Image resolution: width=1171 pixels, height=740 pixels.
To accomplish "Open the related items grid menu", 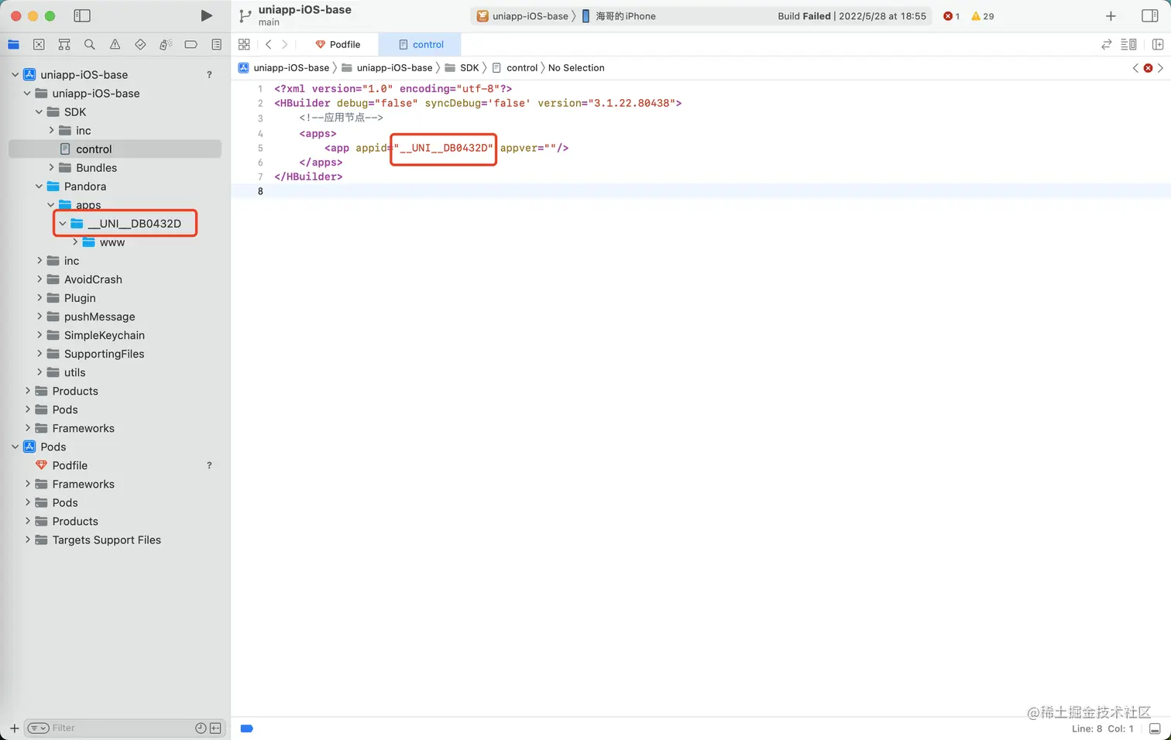I will (244, 44).
